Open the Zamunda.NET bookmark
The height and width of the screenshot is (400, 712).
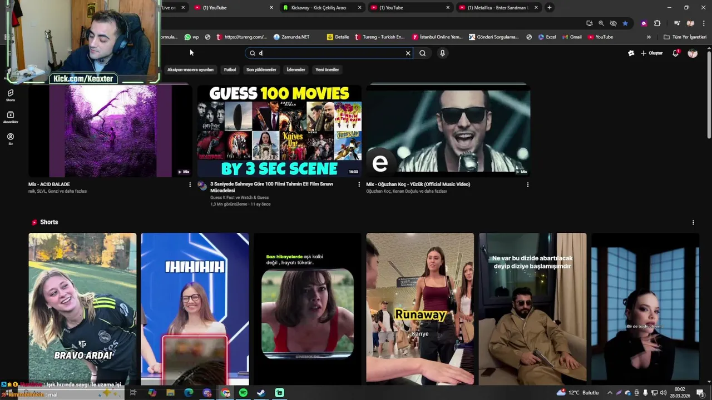pyautogui.click(x=291, y=37)
